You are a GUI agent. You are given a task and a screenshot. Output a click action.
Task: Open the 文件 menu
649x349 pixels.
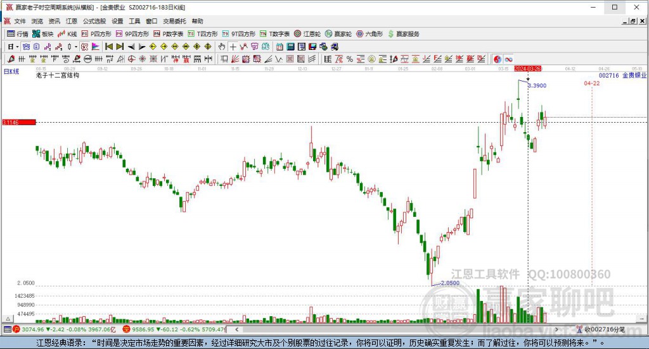[x=20, y=21]
